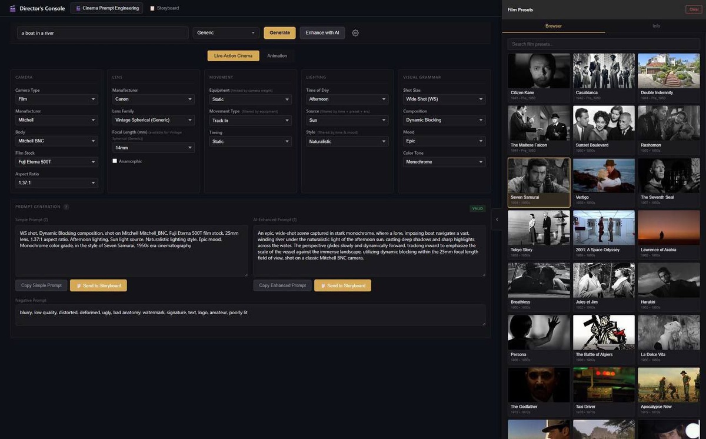Open the Body Mitchell BNC dropdown
Viewport: 706px width, 439px height.
[x=56, y=141]
